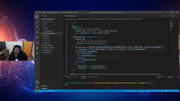Open the Remote Explorer view
Image resolution: width=180 pixels, height=101 pixels.
[x=37, y=43]
